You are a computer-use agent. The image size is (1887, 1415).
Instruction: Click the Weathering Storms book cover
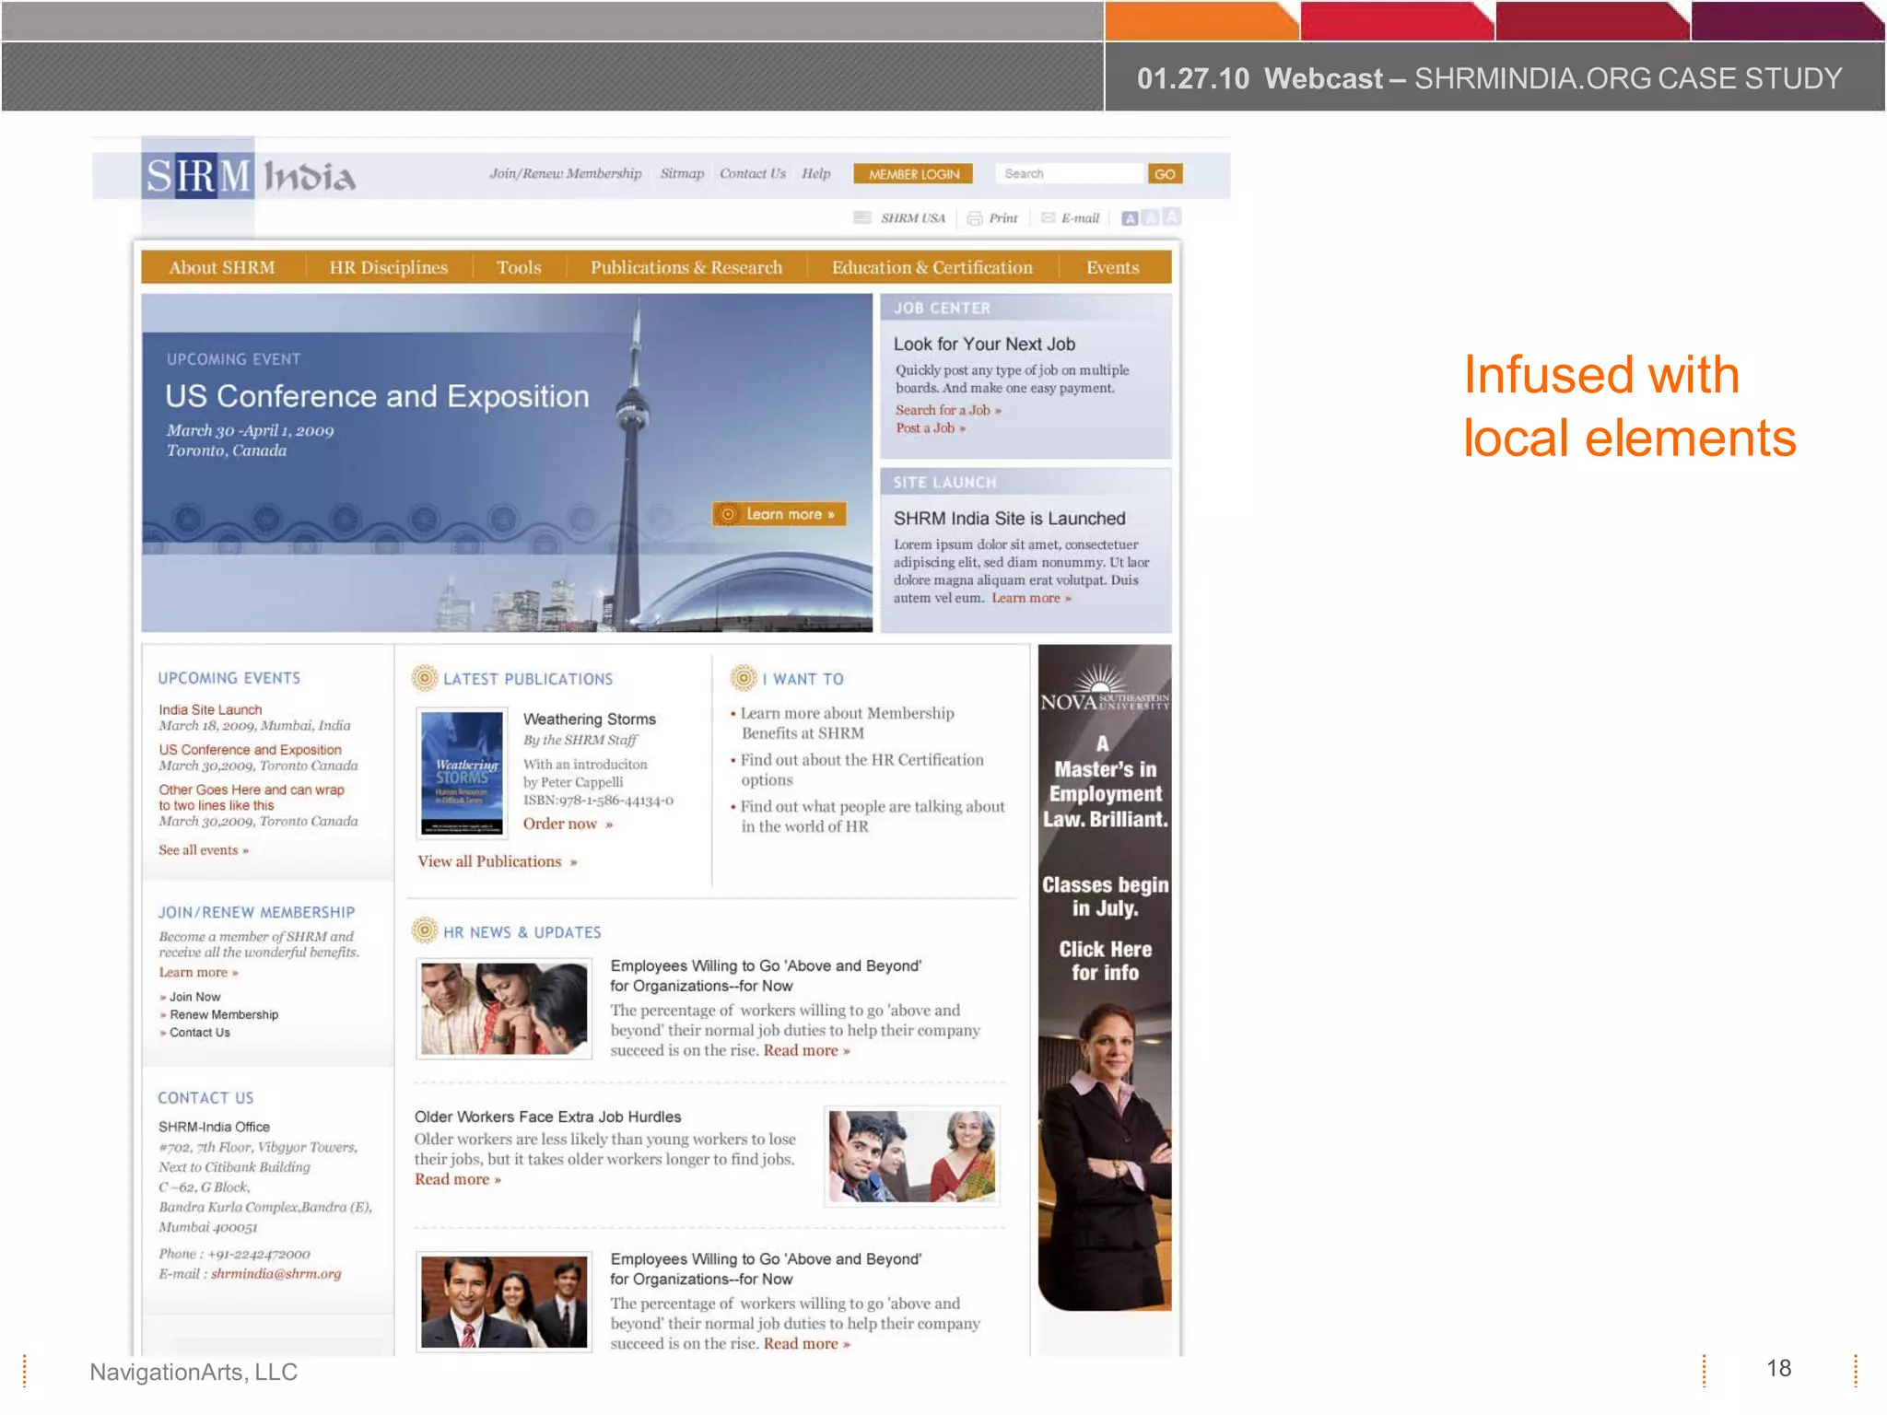coord(463,773)
